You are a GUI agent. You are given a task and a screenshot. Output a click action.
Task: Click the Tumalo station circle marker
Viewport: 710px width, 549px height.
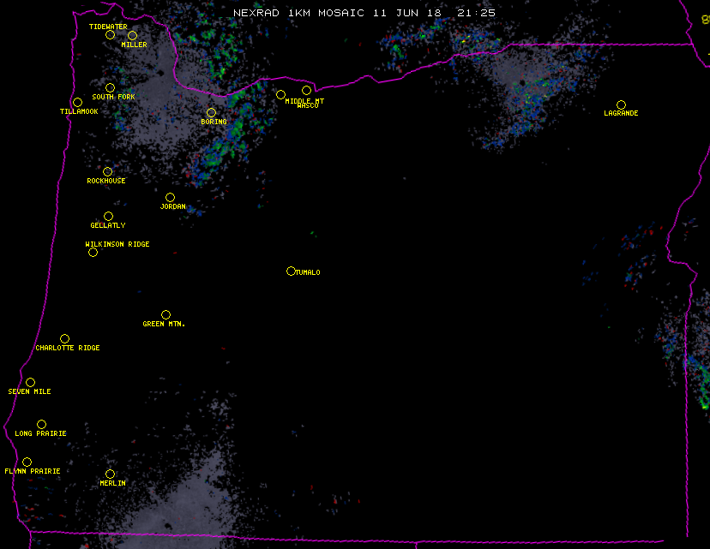coord(291,272)
